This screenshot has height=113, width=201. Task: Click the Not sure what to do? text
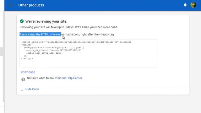[41, 78]
